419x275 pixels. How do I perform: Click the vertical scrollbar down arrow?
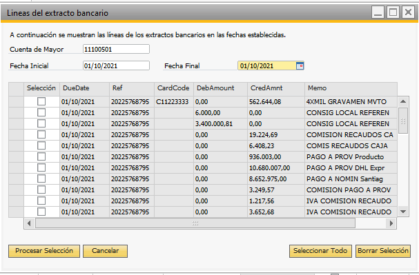(403, 212)
